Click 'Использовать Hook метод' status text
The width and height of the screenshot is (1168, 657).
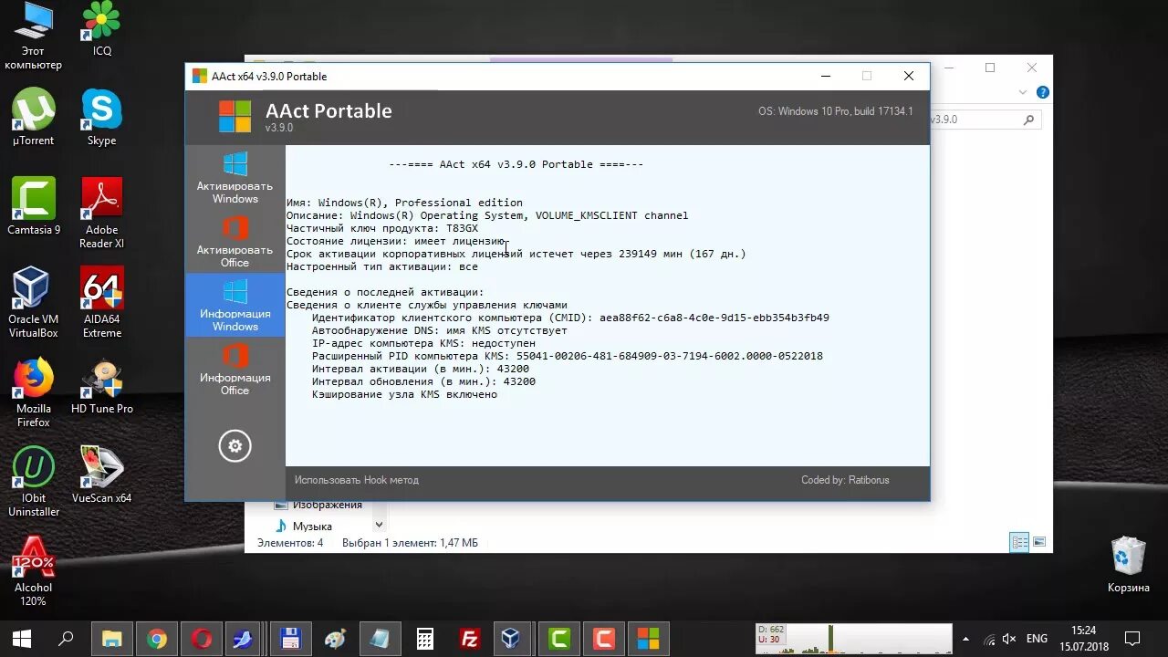(357, 480)
